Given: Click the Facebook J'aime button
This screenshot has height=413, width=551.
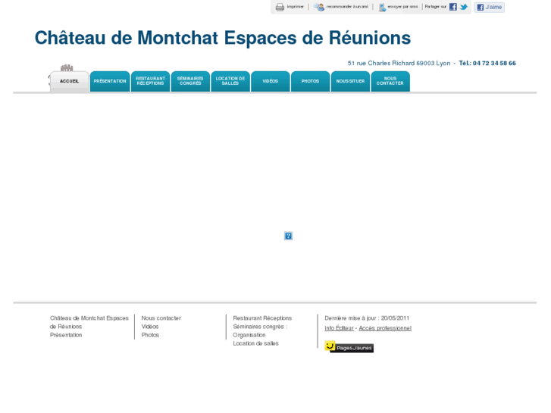Looking at the screenshot, I should click(x=489, y=7).
